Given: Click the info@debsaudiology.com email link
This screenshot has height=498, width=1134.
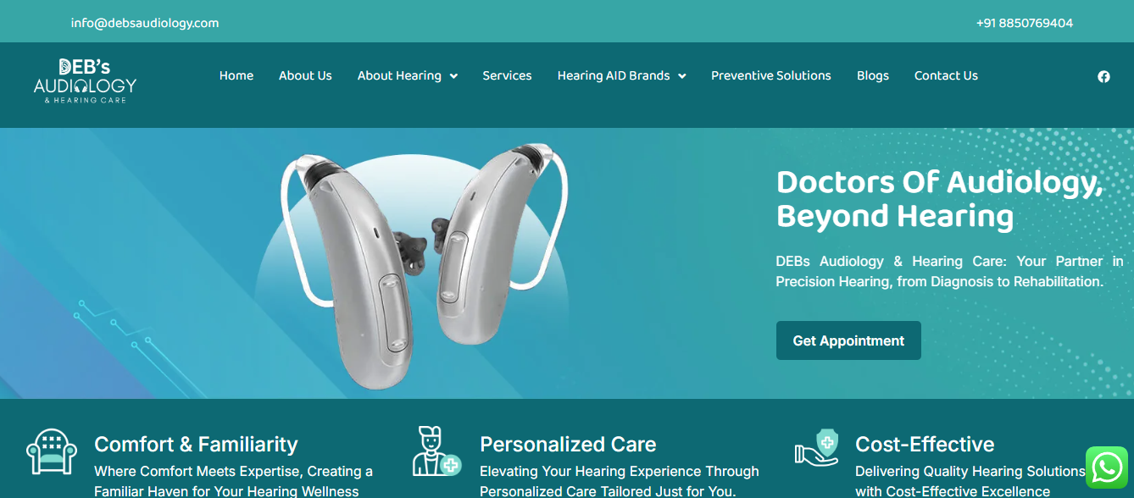Looking at the screenshot, I should 145,23.
